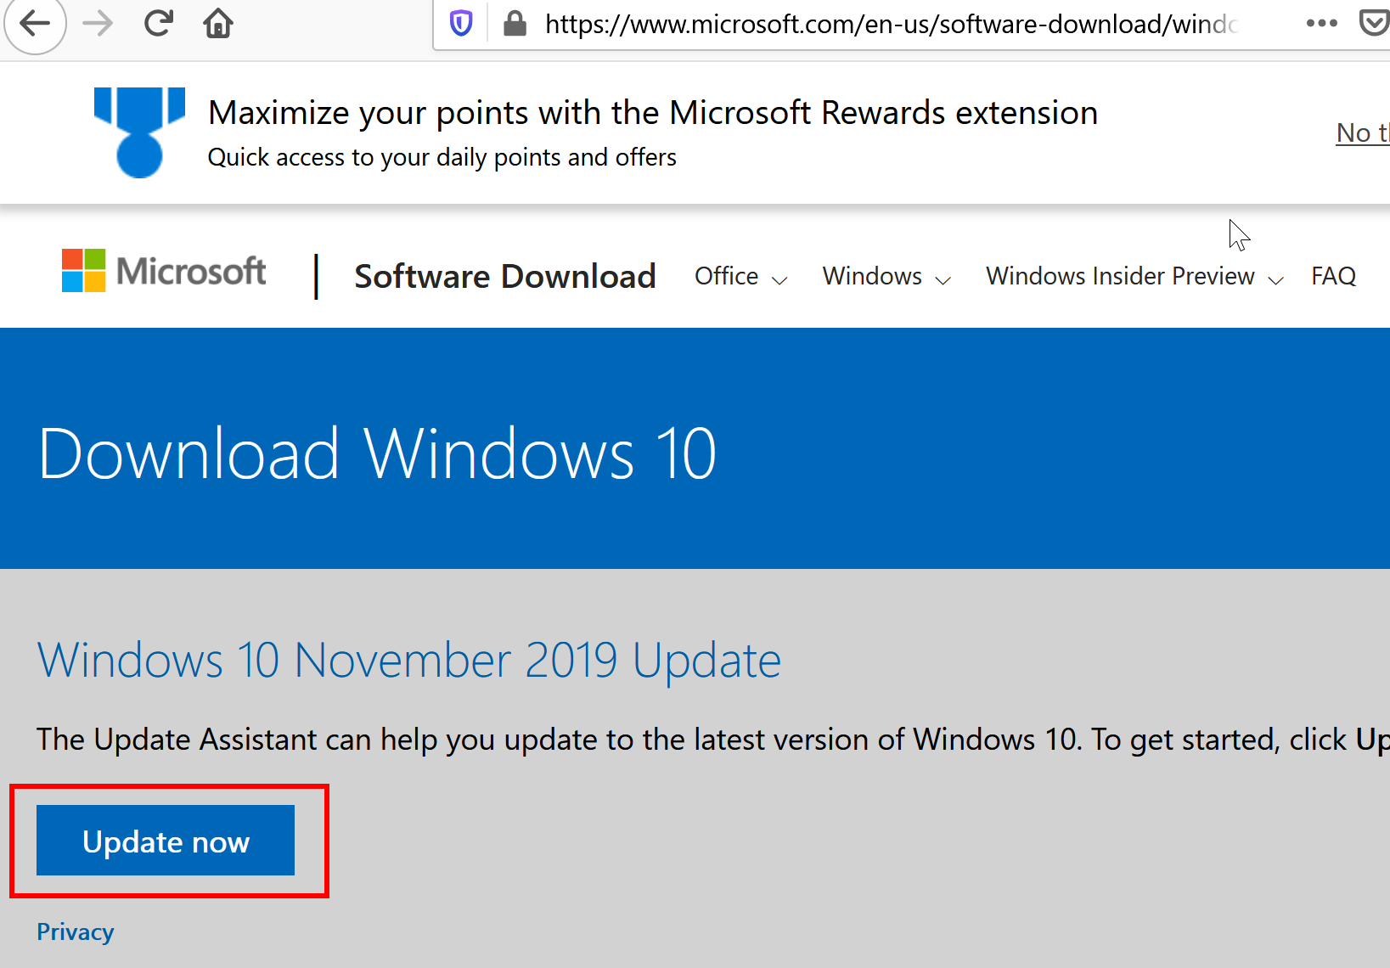Click the Update Assistant description sentence

[713, 740]
